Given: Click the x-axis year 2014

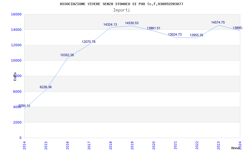Looking at the screenshot, I should 25,145.
